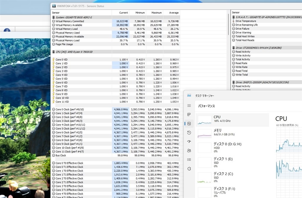Click drive icon beside SHGP31-2000GM header
This screenshot has width=302, height=198.
(234, 82)
